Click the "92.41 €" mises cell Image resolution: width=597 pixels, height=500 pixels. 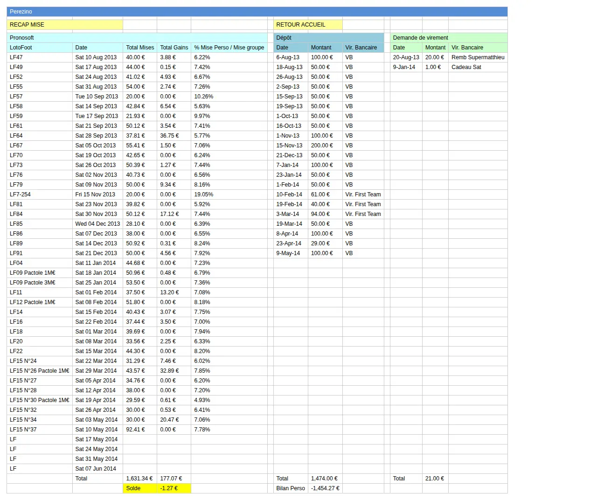pyautogui.click(x=140, y=430)
